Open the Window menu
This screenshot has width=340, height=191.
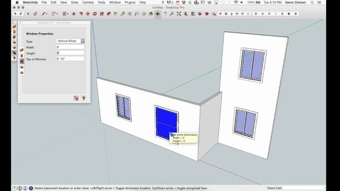(x=115, y=2)
